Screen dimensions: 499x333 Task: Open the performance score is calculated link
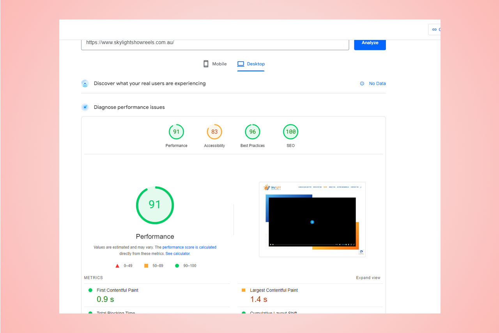point(189,247)
